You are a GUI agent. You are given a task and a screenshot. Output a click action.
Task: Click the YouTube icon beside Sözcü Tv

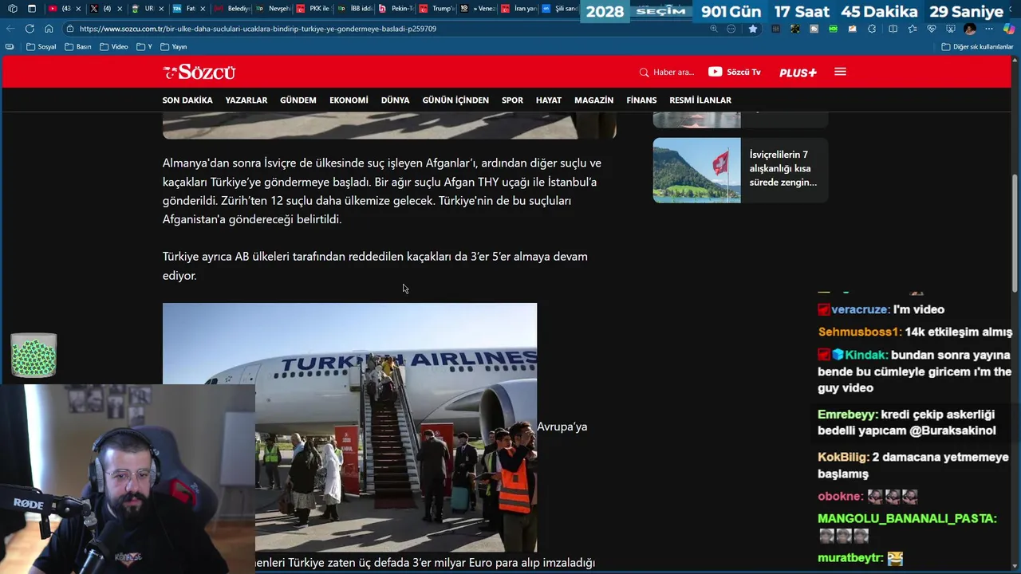pos(715,72)
